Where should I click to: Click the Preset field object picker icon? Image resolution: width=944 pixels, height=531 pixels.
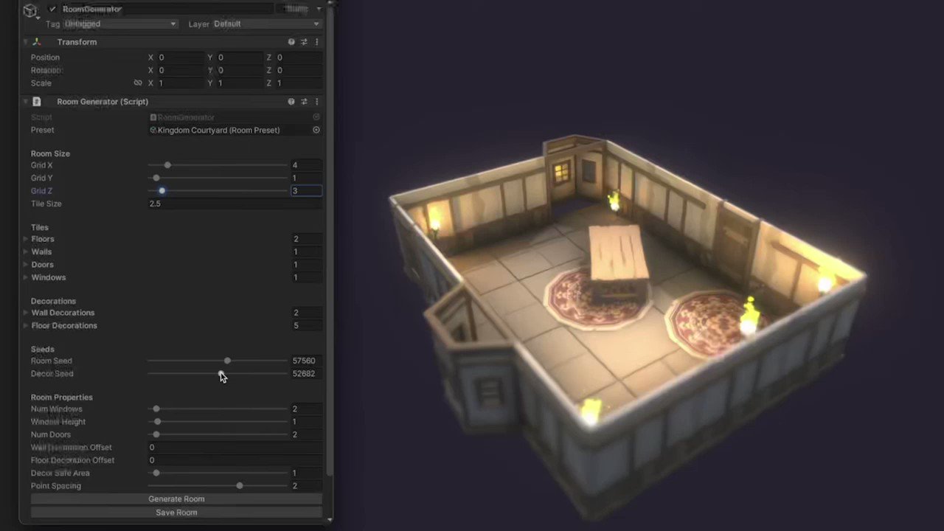(x=316, y=130)
